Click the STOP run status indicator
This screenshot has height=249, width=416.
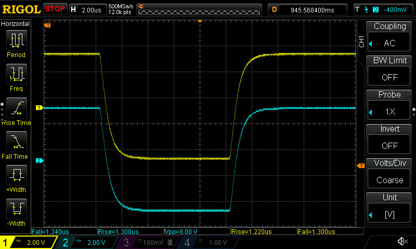(x=55, y=9)
